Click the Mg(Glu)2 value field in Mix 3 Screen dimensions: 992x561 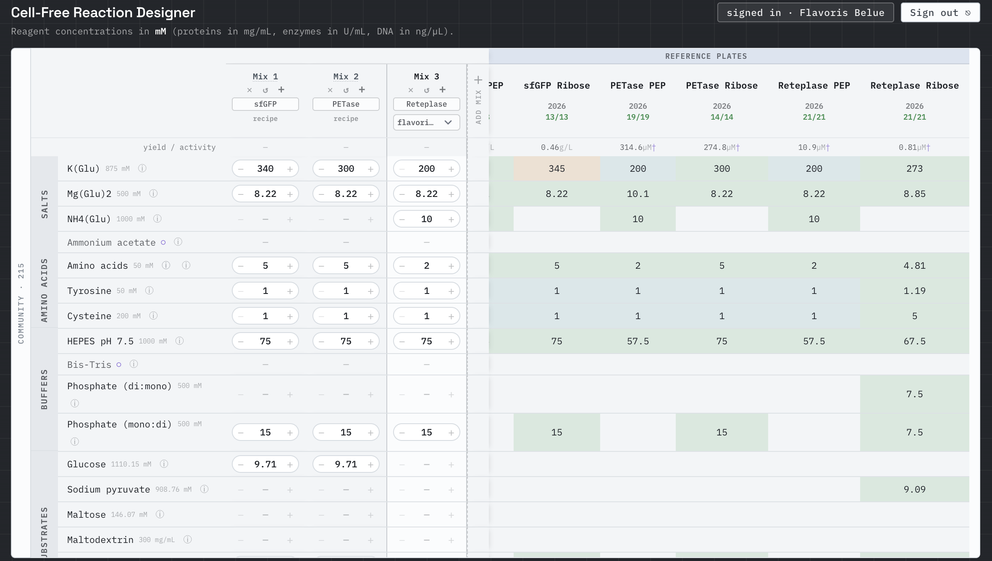[427, 194]
